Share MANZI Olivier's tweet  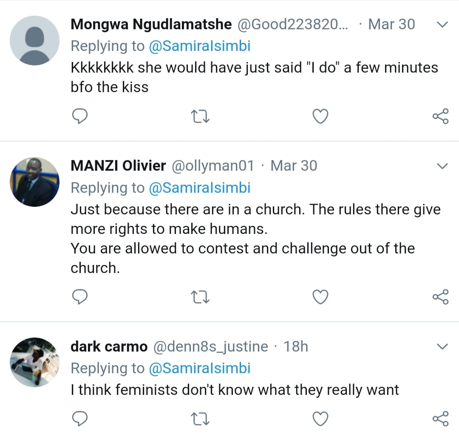[x=440, y=297]
